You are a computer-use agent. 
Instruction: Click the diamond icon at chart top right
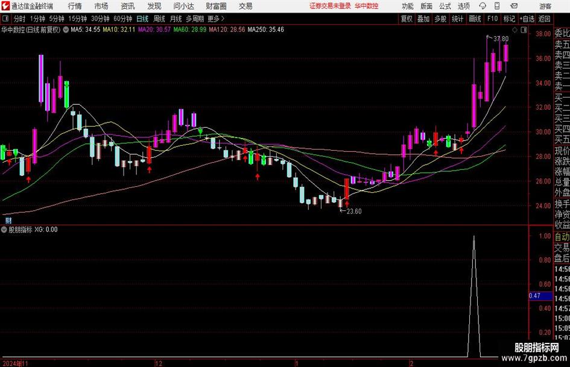click(515, 30)
